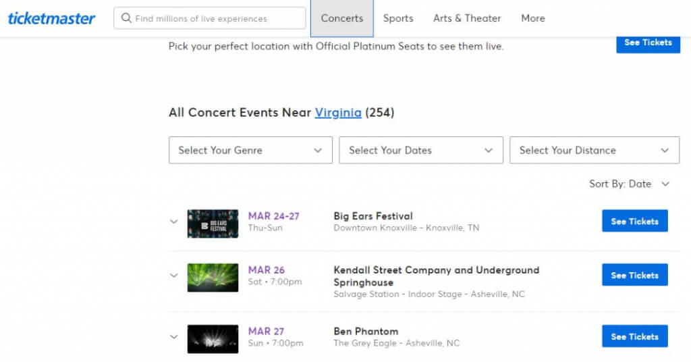The width and height of the screenshot is (691, 364).
Task: See tickets for Ben Phantom
Action: pos(634,336)
